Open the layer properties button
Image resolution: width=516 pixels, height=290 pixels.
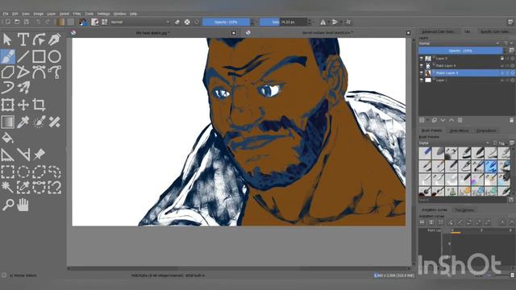460,120
